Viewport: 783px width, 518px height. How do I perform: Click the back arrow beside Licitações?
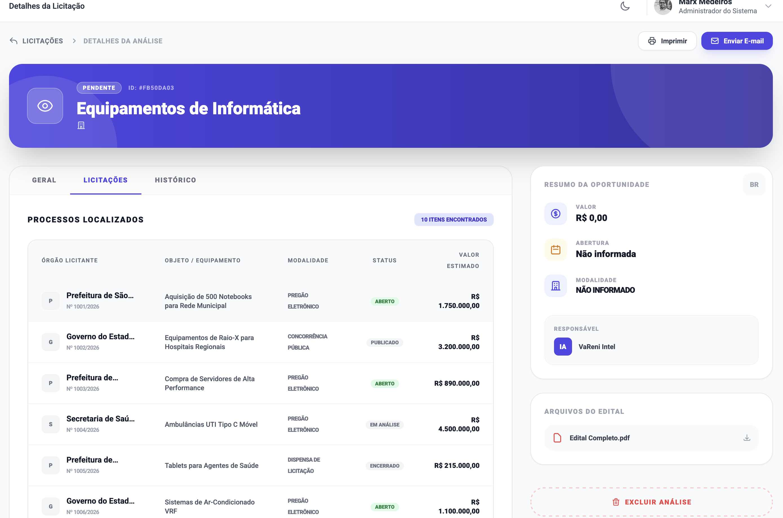coord(14,41)
